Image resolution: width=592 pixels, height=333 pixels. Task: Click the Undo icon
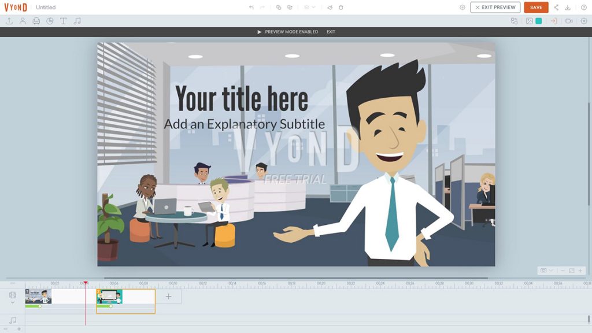click(251, 7)
